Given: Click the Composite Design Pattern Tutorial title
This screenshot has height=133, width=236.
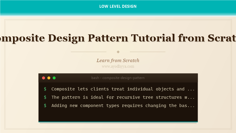Looking at the screenshot, I should click(118, 38).
